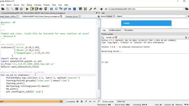
Task: Open a file with the folder icon
Action: coord(3,9)
